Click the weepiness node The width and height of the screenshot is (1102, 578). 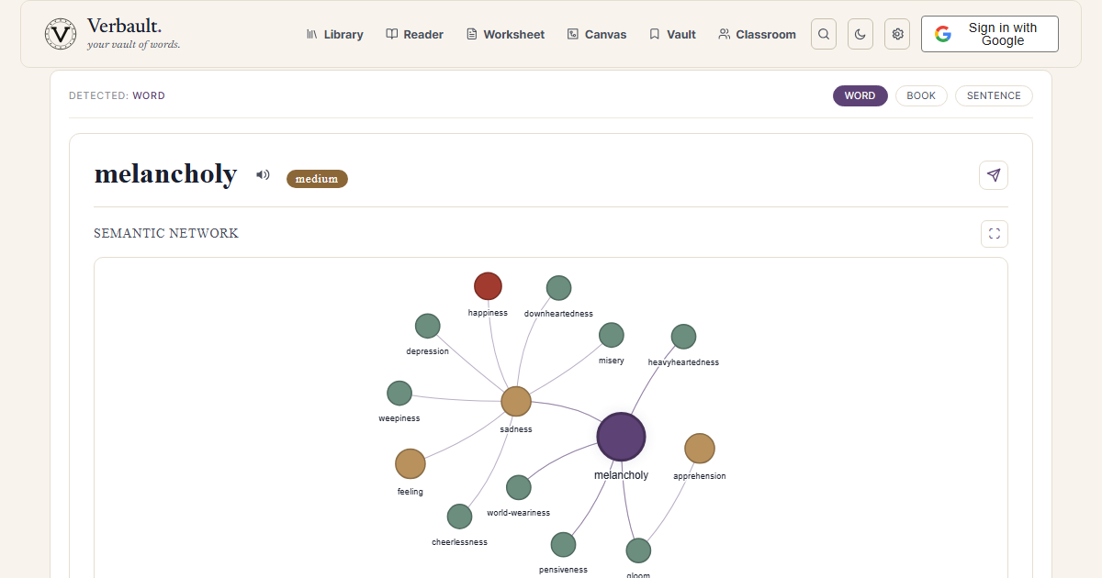pos(399,394)
